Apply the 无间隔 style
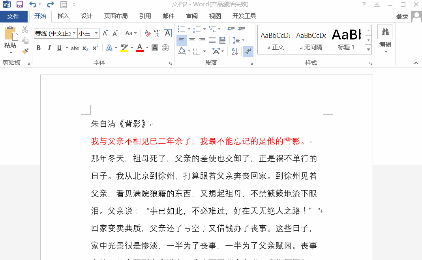Screen dimensions: 422x260 coord(311,40)
